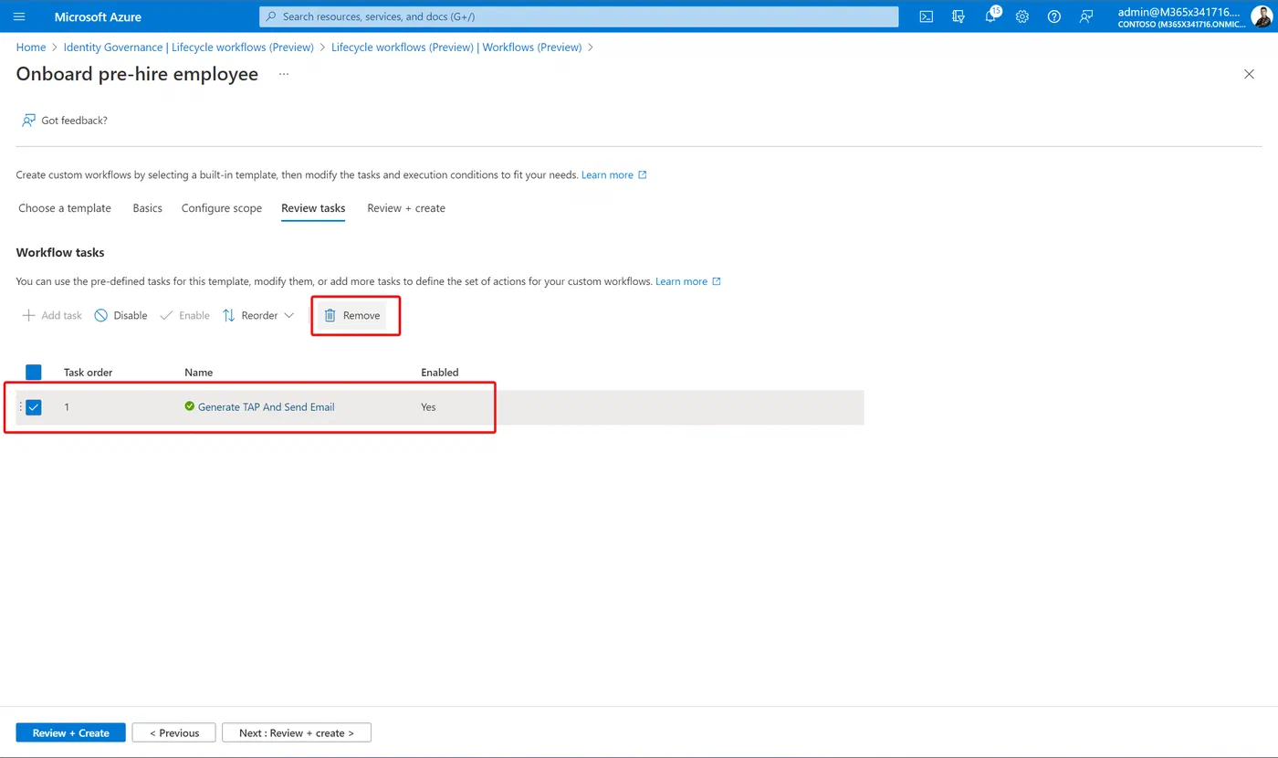Click the Previous button
The width and height of the screenshot is (1278, 758).
click(x=173, y=732)
